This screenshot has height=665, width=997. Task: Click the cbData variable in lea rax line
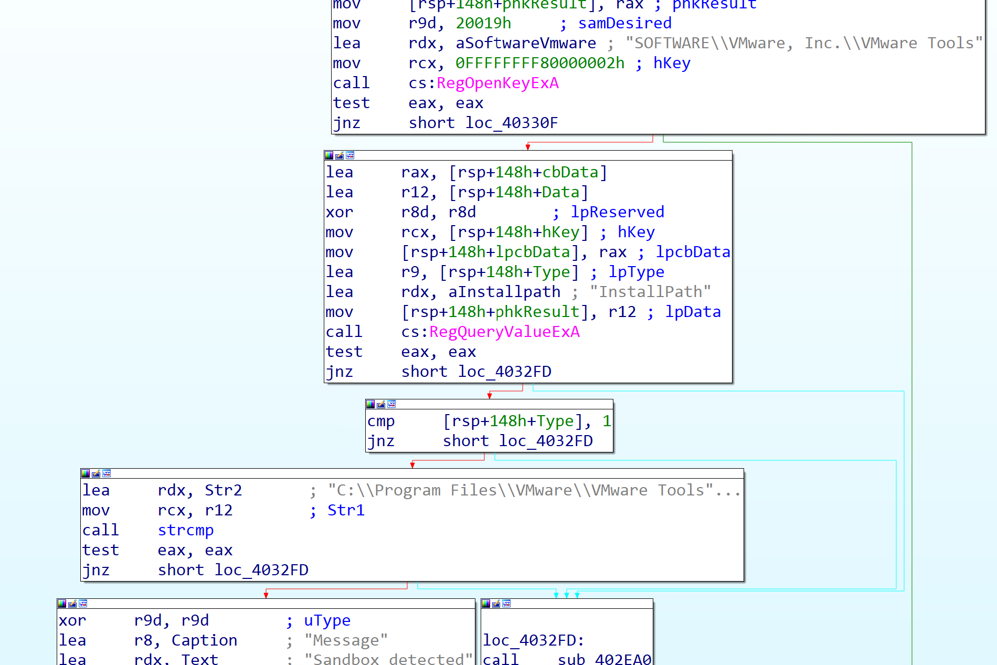pos(570,173)
